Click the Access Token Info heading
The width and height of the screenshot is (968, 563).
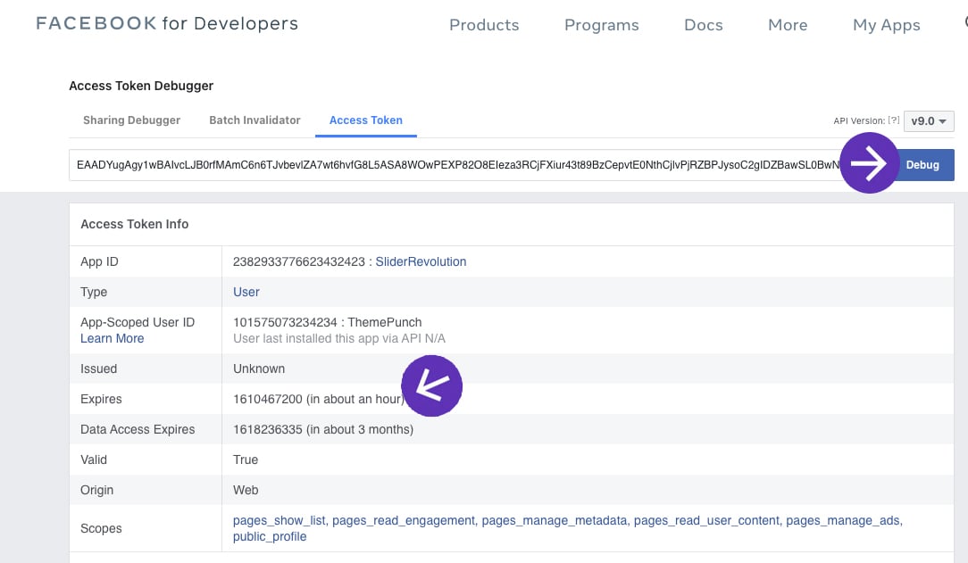pos(135,225)
